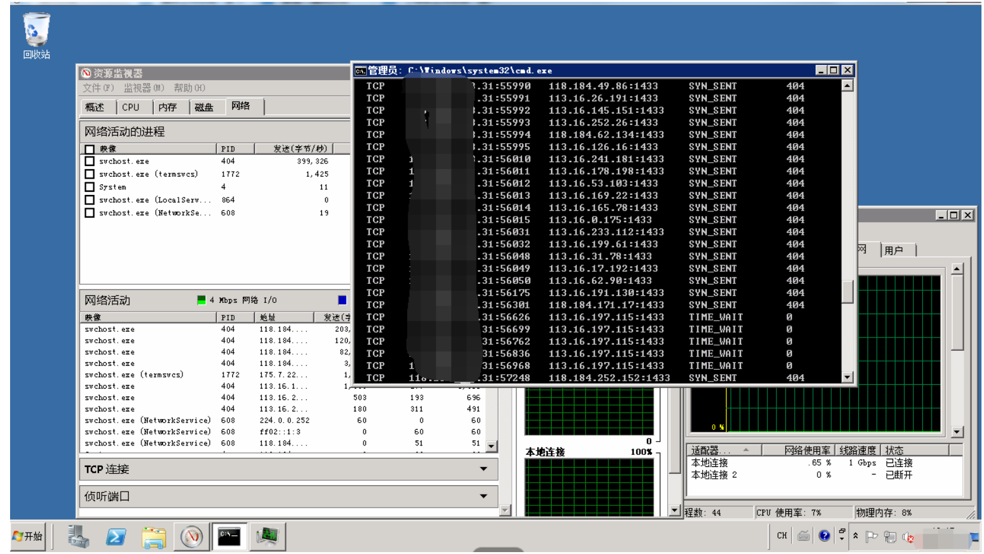
Task: Check the svchost.exe (termsvcs) process box
Action: [90, 174]
